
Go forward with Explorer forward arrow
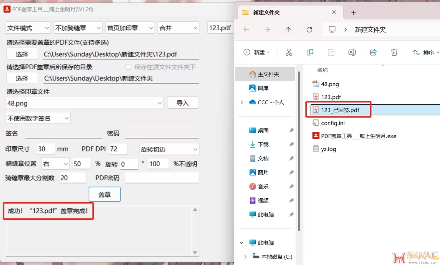tap(267, 29)
